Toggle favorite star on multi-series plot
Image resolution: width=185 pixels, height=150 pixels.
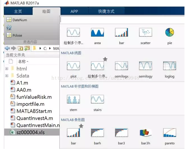click(105, 59)
